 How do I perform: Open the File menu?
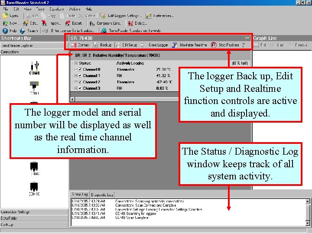pyautogui.click(x=5, y=9)
